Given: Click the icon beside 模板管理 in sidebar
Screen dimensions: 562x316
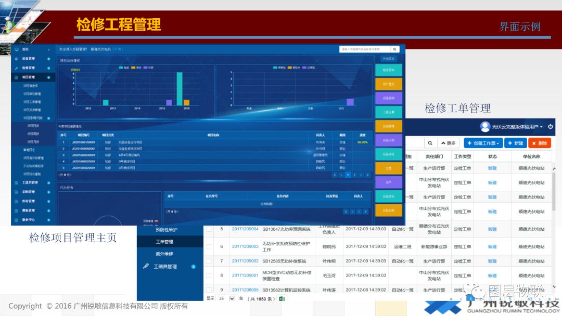Looking at the screenshot, I should click(17, 211).
